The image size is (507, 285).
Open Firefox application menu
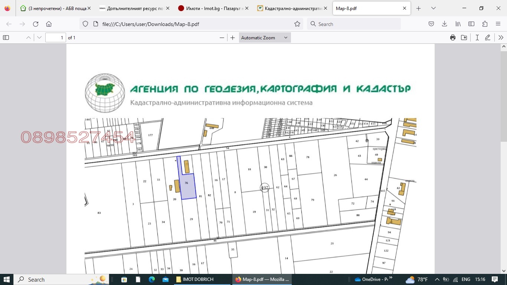498,24
